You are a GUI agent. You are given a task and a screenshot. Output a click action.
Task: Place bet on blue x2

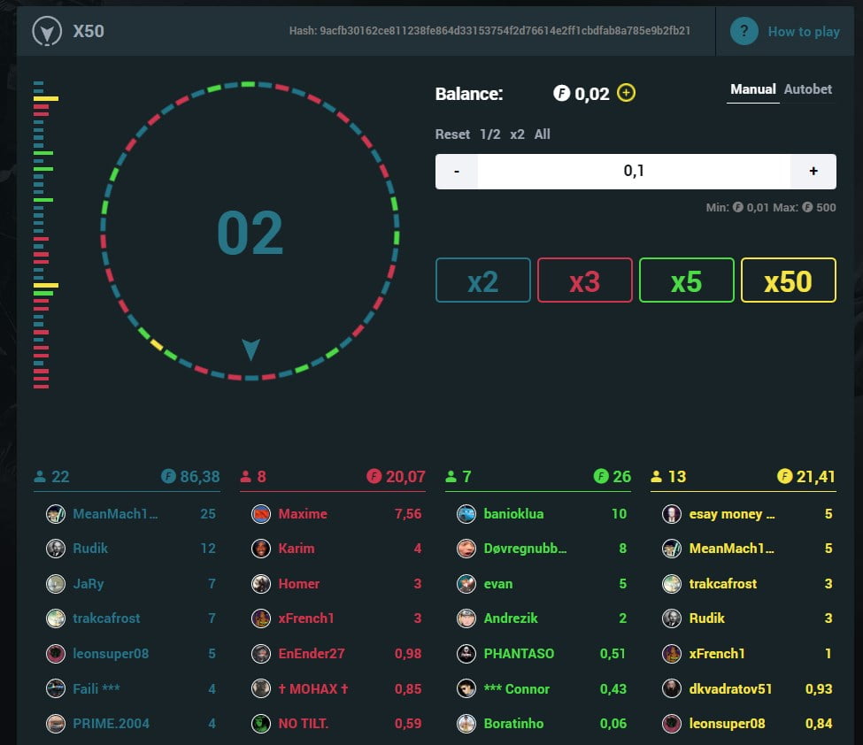click(x=483, y=280)
